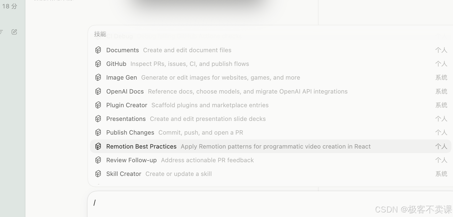Viewport: 453px width, 217px height.
Task: Choose the Publish Changes skill name
Action: tap(130, 133)
